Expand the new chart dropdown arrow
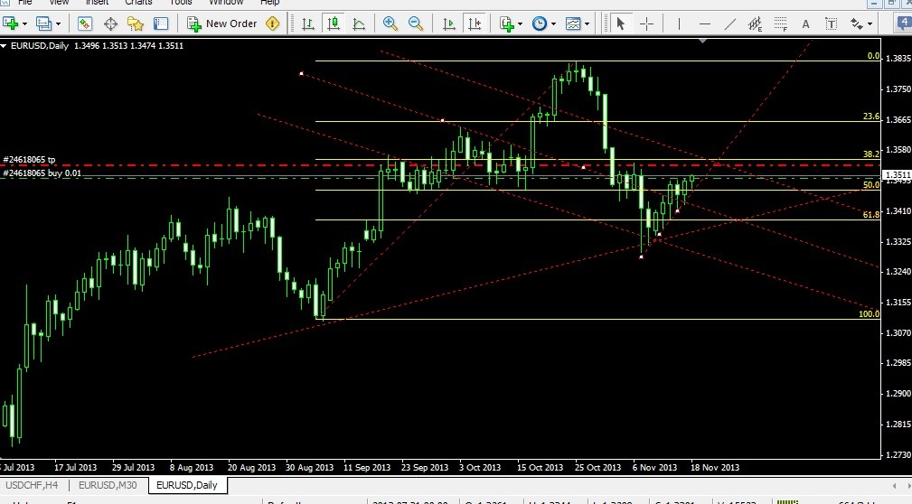 (24, 23)
